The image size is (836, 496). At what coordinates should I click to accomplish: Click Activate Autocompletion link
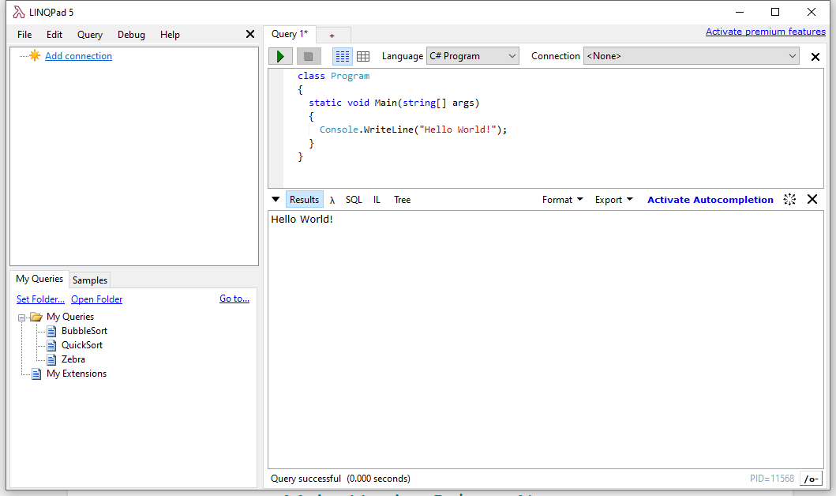[x=710, y=200]
